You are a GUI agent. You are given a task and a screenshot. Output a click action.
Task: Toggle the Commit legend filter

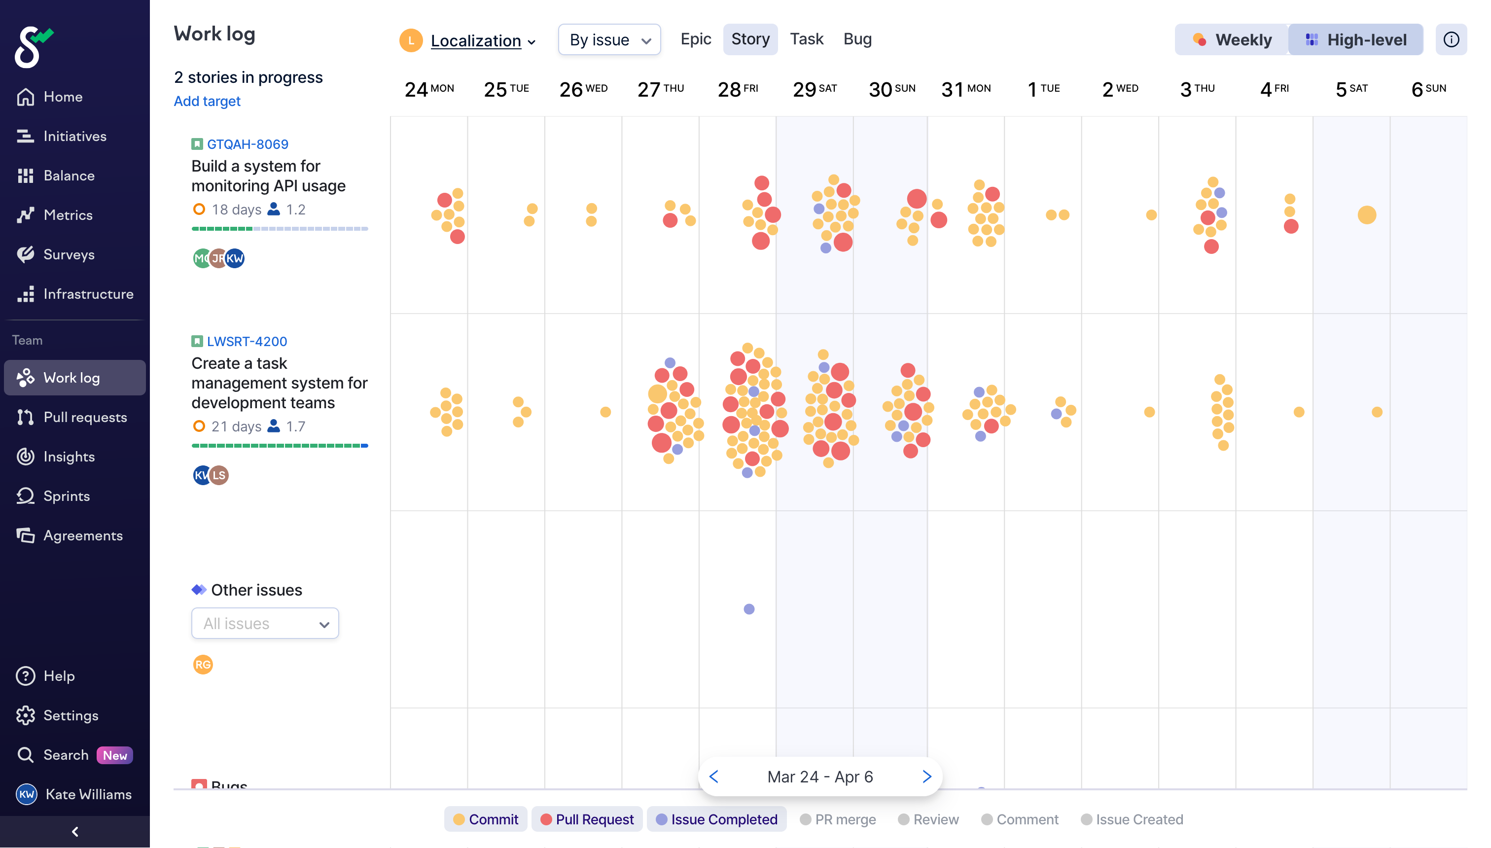click(485, 819)
